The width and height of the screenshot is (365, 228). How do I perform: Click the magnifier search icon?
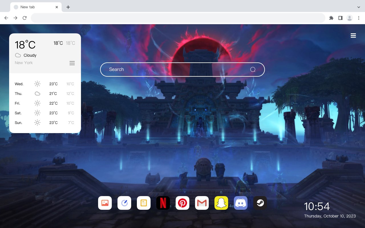(253, 70)
